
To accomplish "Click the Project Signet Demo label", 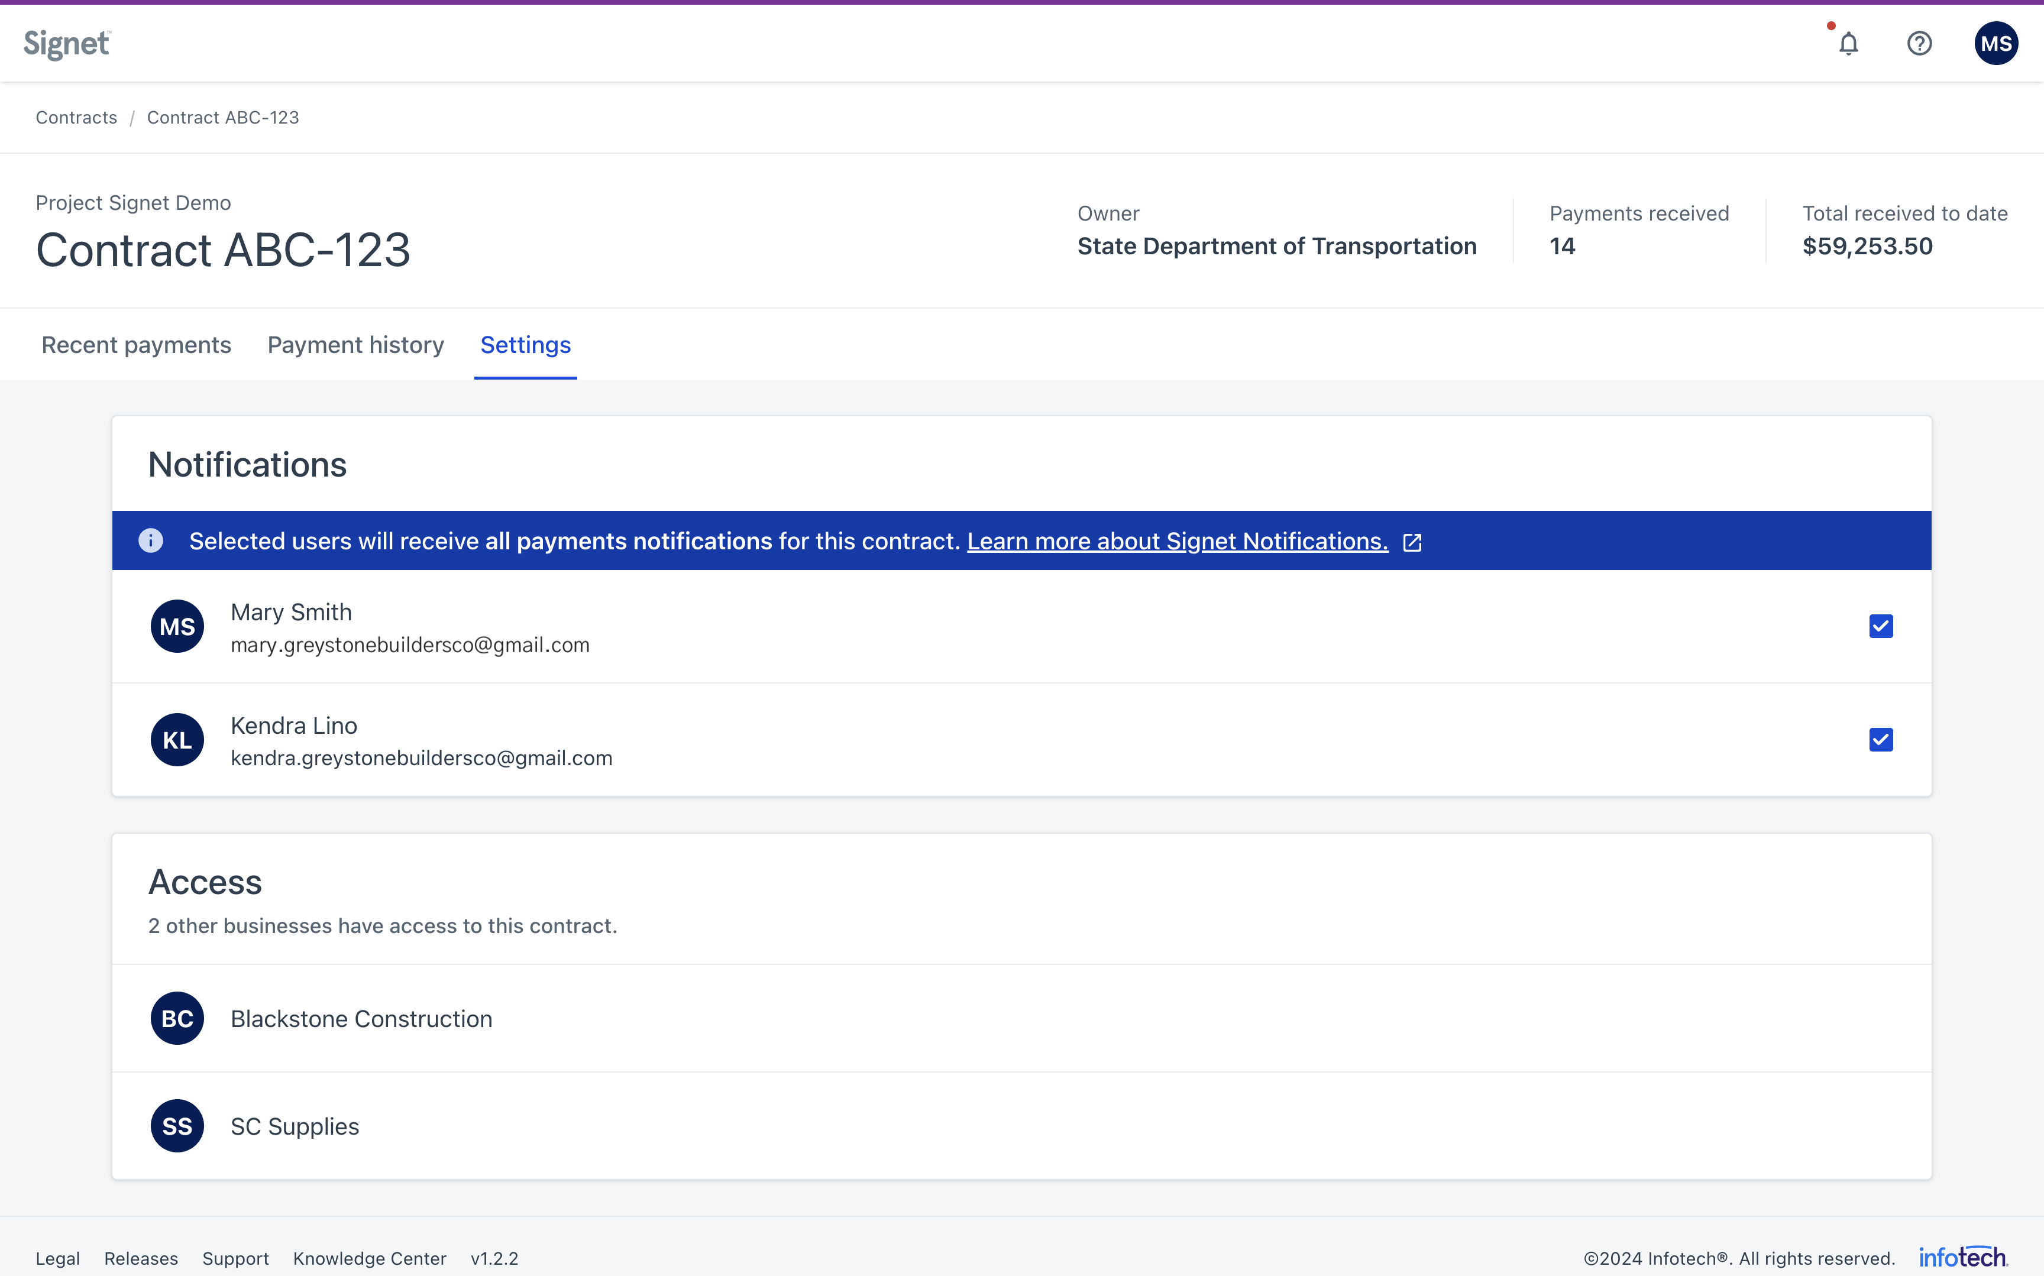I will click(x=133, y=203).
